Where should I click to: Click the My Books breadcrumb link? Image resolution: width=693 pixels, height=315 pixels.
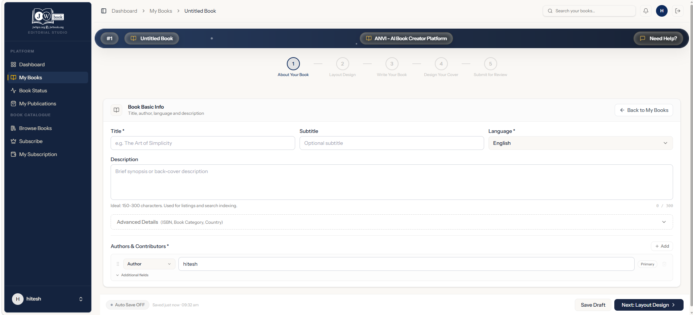coord(161,11)
